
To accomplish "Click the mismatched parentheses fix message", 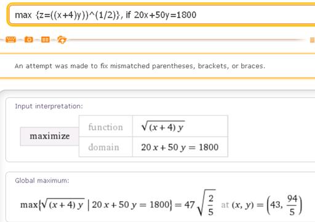I will click(140, 66).
